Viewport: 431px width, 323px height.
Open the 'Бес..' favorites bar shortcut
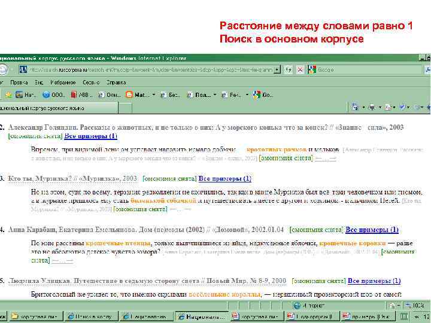(171, 95)
